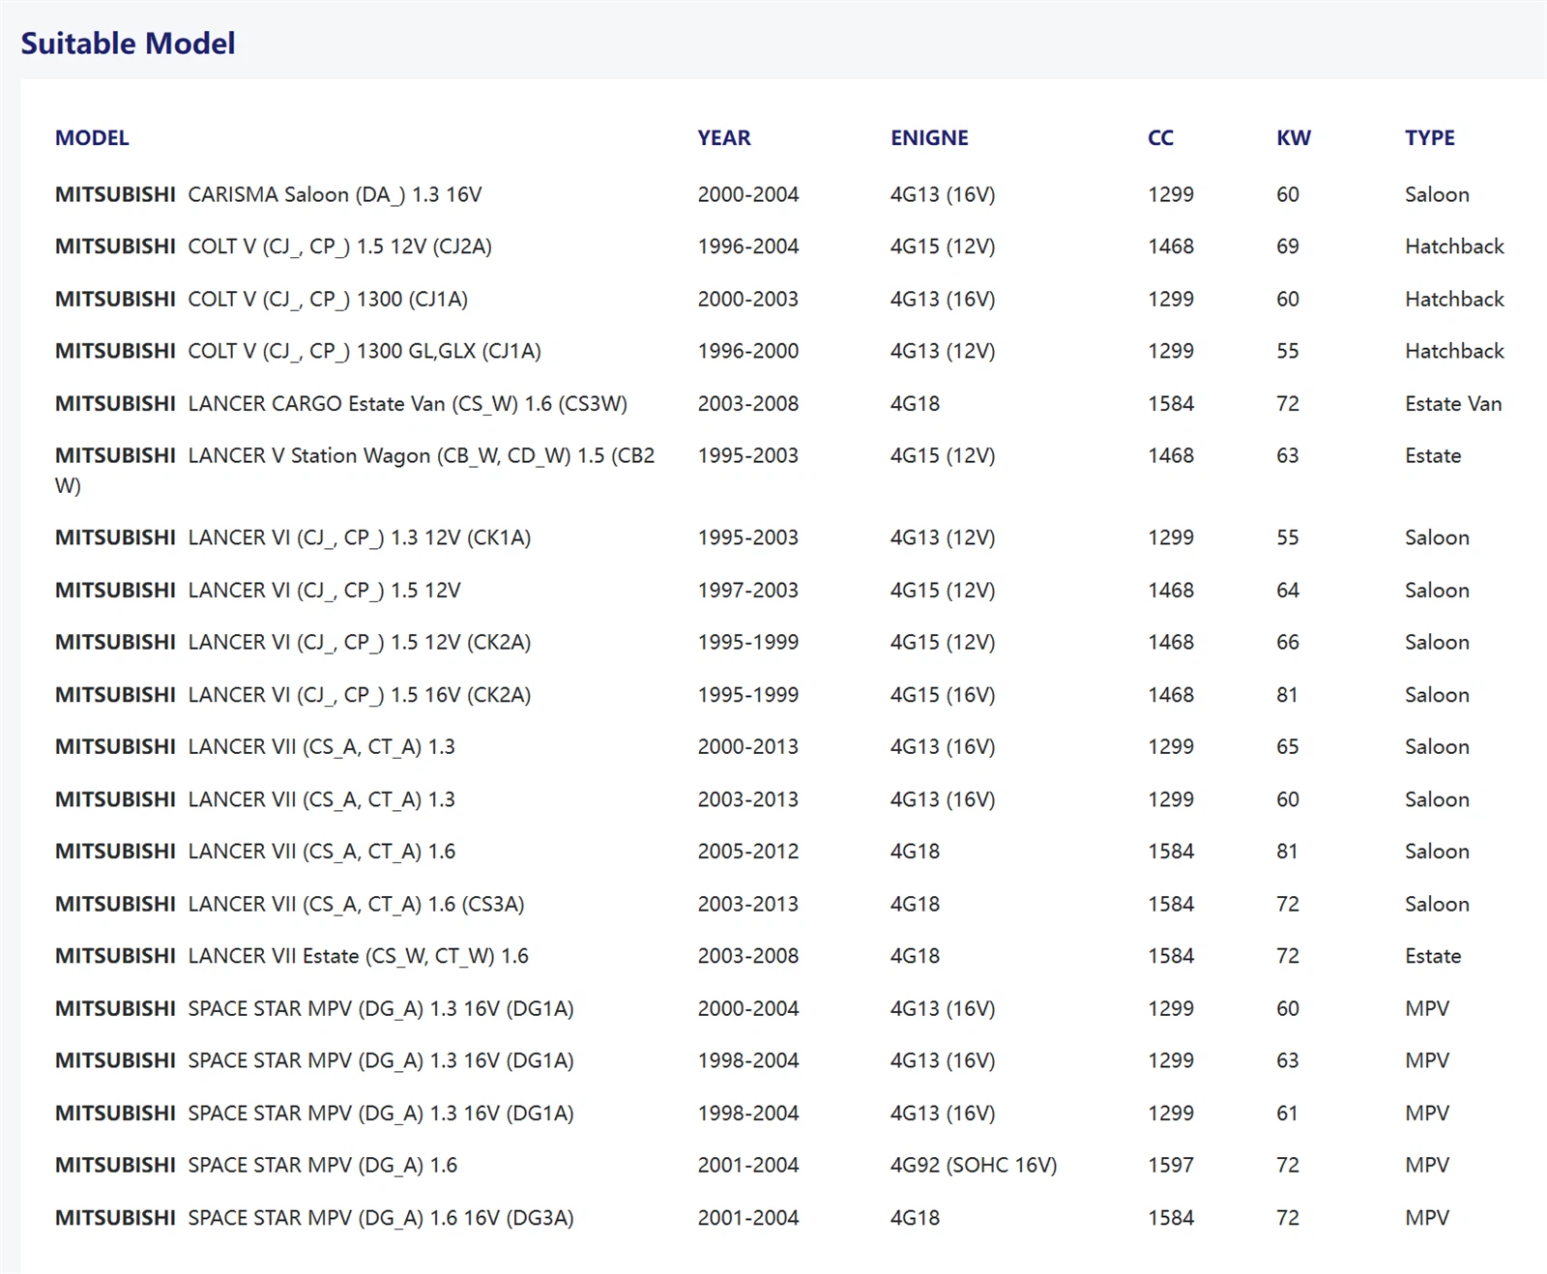This screenshot has width=1547, height=1274.
Task: Select COLT V 1.5 12V (CJ2A) model
Action: point(274,246)
